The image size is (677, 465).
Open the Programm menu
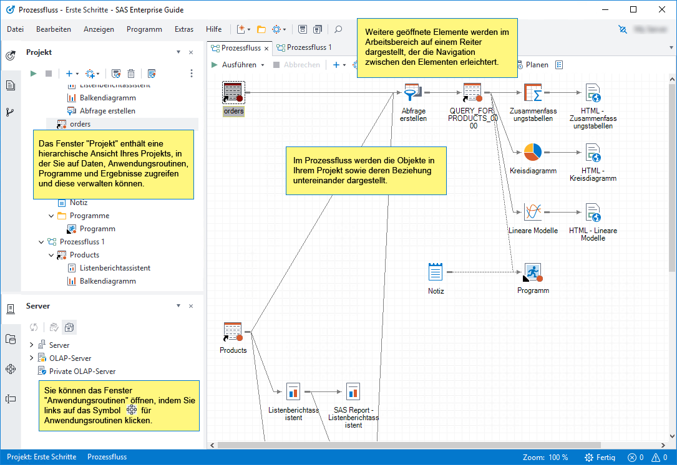(x=144, y=29)
